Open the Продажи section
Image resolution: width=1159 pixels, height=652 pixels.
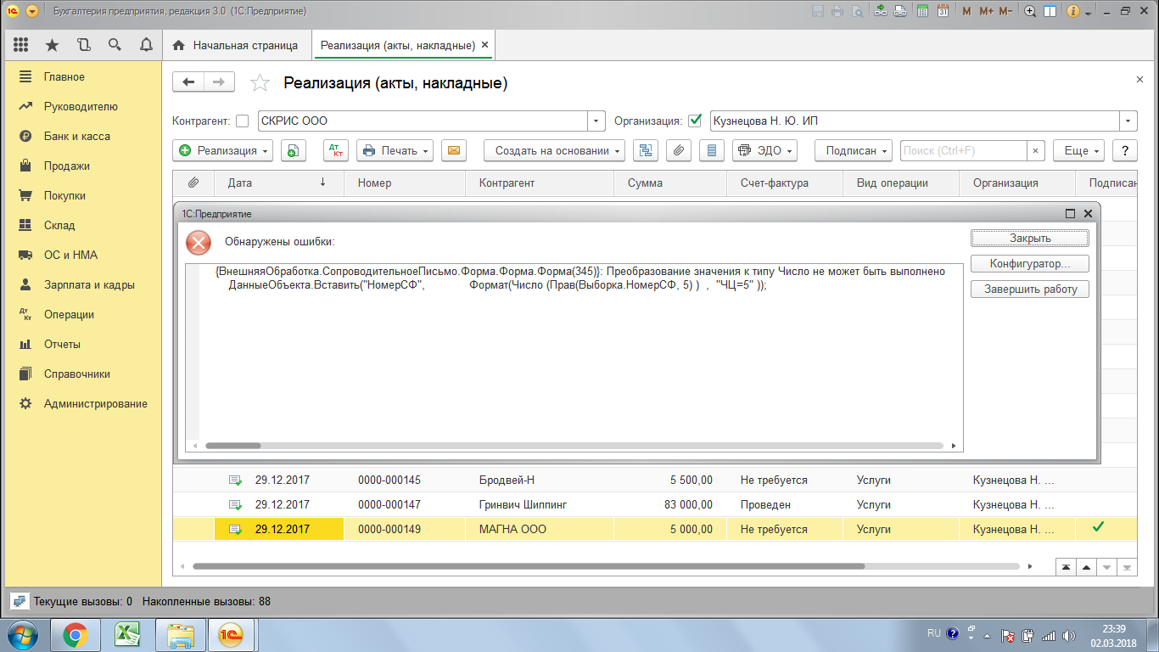[x=67, y=166]
